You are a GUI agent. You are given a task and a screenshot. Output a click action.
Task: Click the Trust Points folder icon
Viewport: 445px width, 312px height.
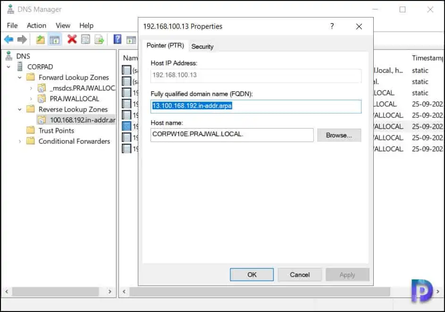pos(30,130)
